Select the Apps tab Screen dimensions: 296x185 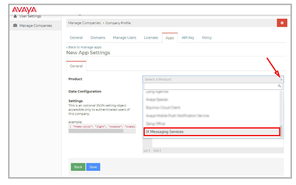point(170,38)
